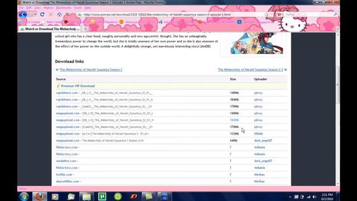
Task: Click the scrollbar down arrow
Action: click(x=338, y=184)
